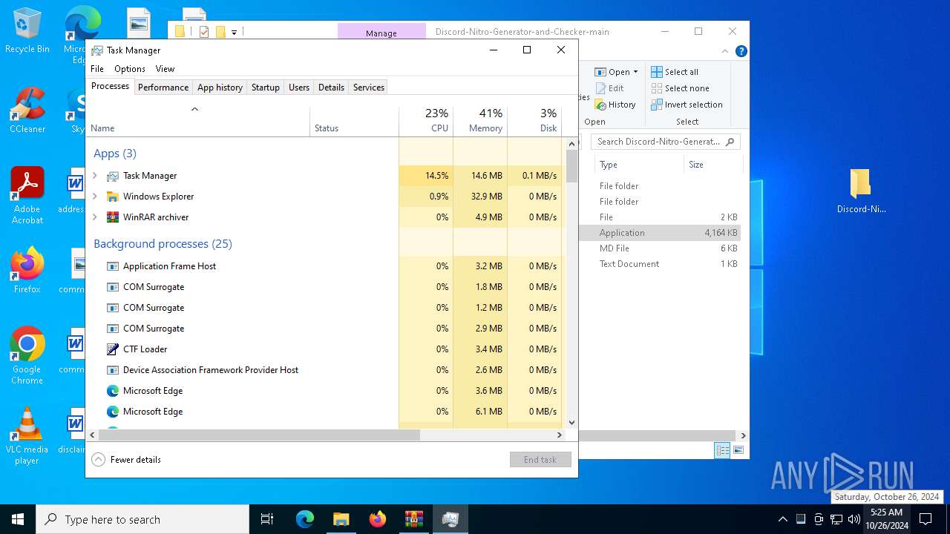
Task: Expand the Windows Explorer process row
Action: [x=95, y=197]
